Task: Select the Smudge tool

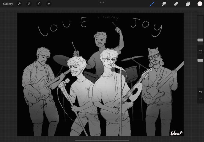Action: coord(164,4)
